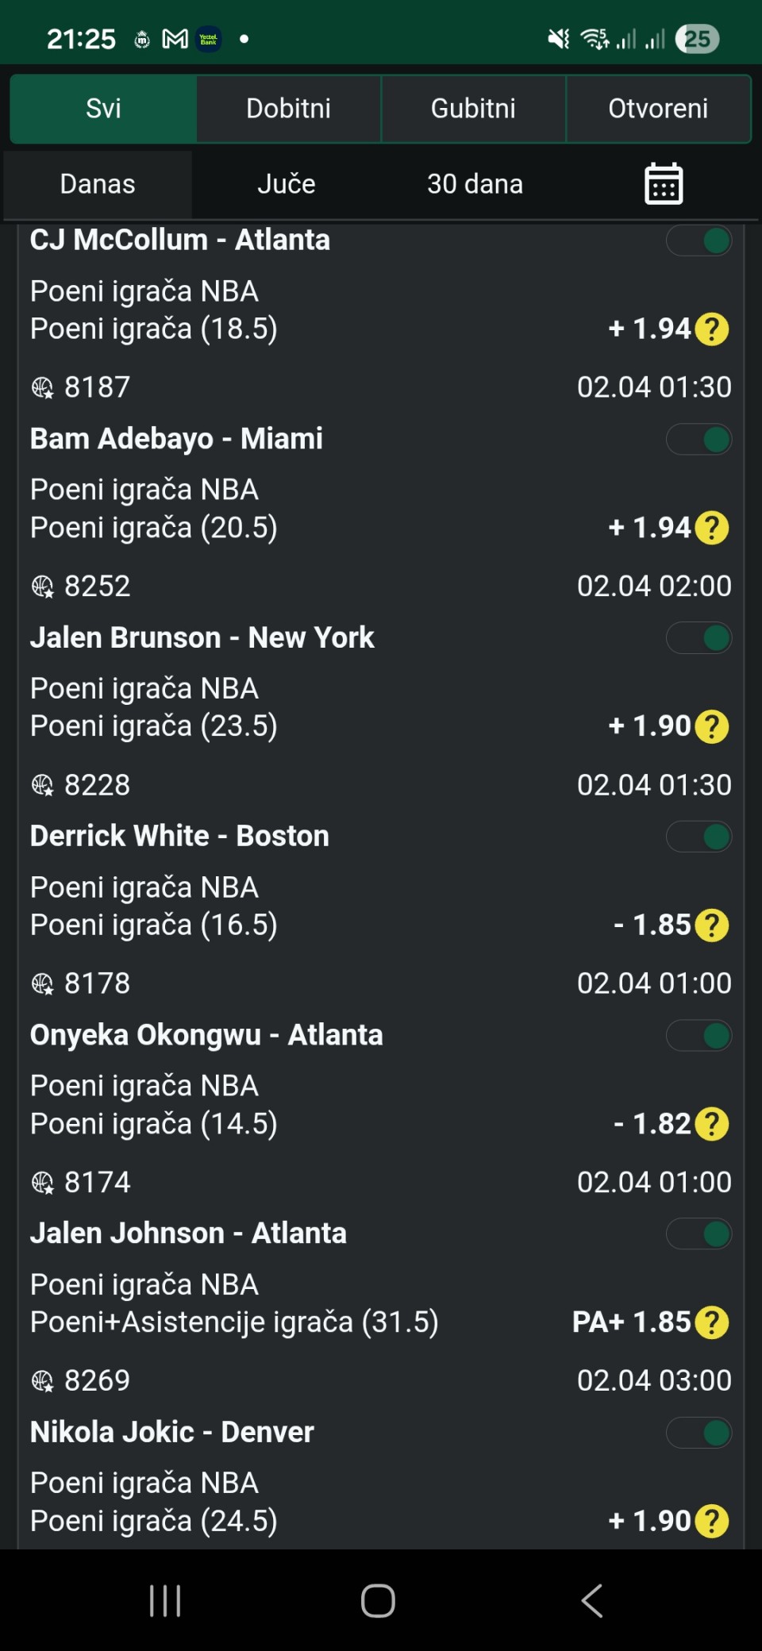Tap help icon beside Nikola Jokic odds
This screenshot has height=1651, width=762.
tap(712, 1521)
